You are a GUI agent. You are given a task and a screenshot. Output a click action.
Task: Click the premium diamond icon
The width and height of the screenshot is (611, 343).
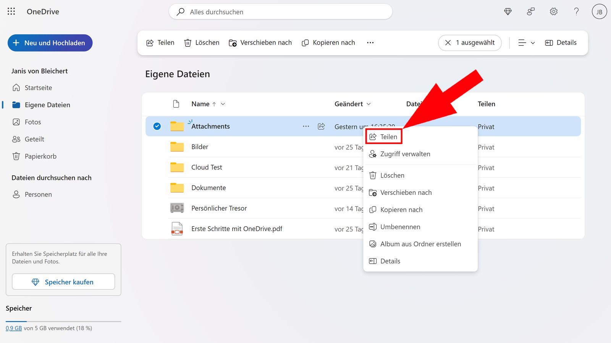click(x=508, y=11)
